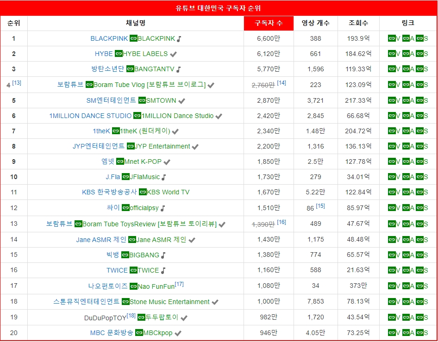Open the green link icon before BIGBANG
Screen dimensions: 438x342
tap(125, 255)
